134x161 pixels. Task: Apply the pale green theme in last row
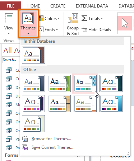33,124
